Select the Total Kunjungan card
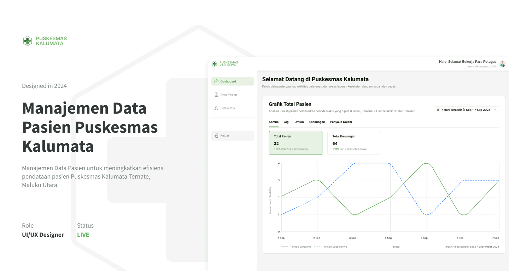509x271 pixels. [x=354, y=143]
